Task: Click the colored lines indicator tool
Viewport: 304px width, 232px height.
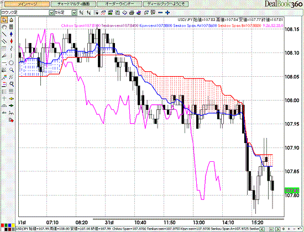Action: pyautogui.click(x=4, y=77)
